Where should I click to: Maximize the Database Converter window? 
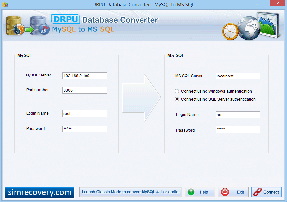click(x=266, y=3)
